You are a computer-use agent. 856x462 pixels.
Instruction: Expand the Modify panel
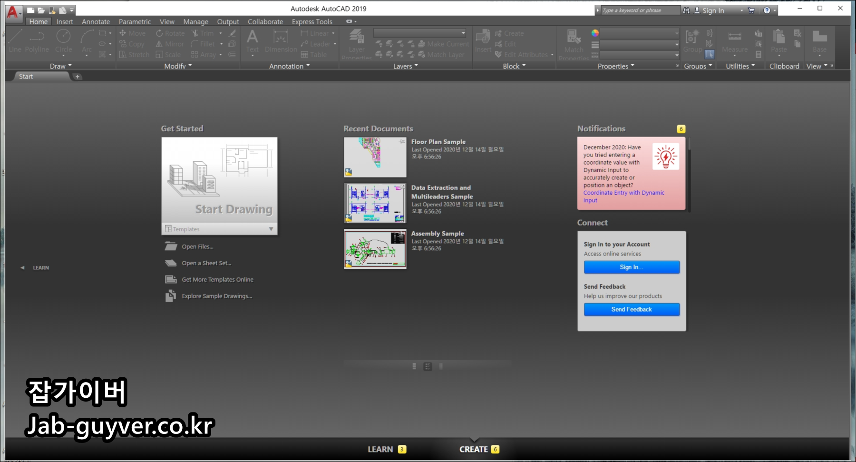178,66
